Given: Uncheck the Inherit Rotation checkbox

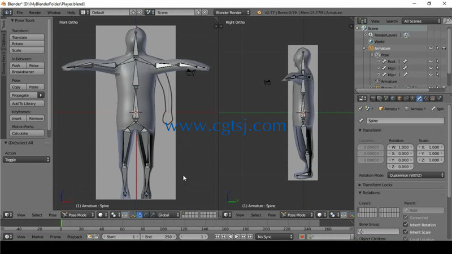Looking at the screenshot, I should point(406,225).
